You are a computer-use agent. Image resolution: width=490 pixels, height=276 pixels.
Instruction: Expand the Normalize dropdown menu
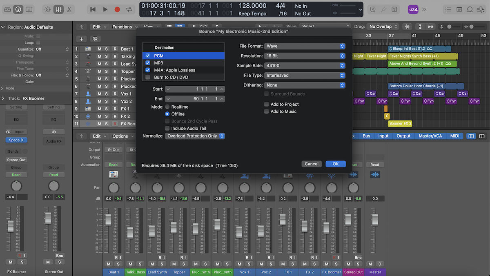(195, 136)
